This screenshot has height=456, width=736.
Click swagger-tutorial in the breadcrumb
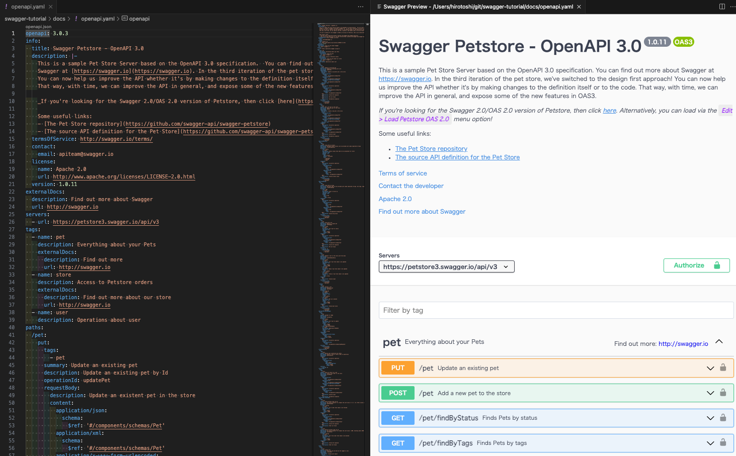coord(25,19)
